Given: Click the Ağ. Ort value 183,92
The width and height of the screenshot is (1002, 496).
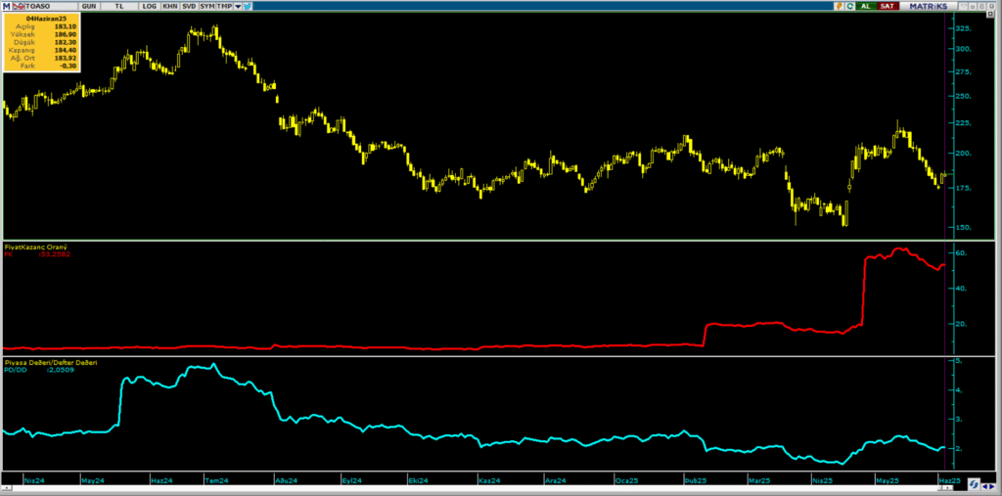Looking at the screenshot, I should click(x=68, y=58).
